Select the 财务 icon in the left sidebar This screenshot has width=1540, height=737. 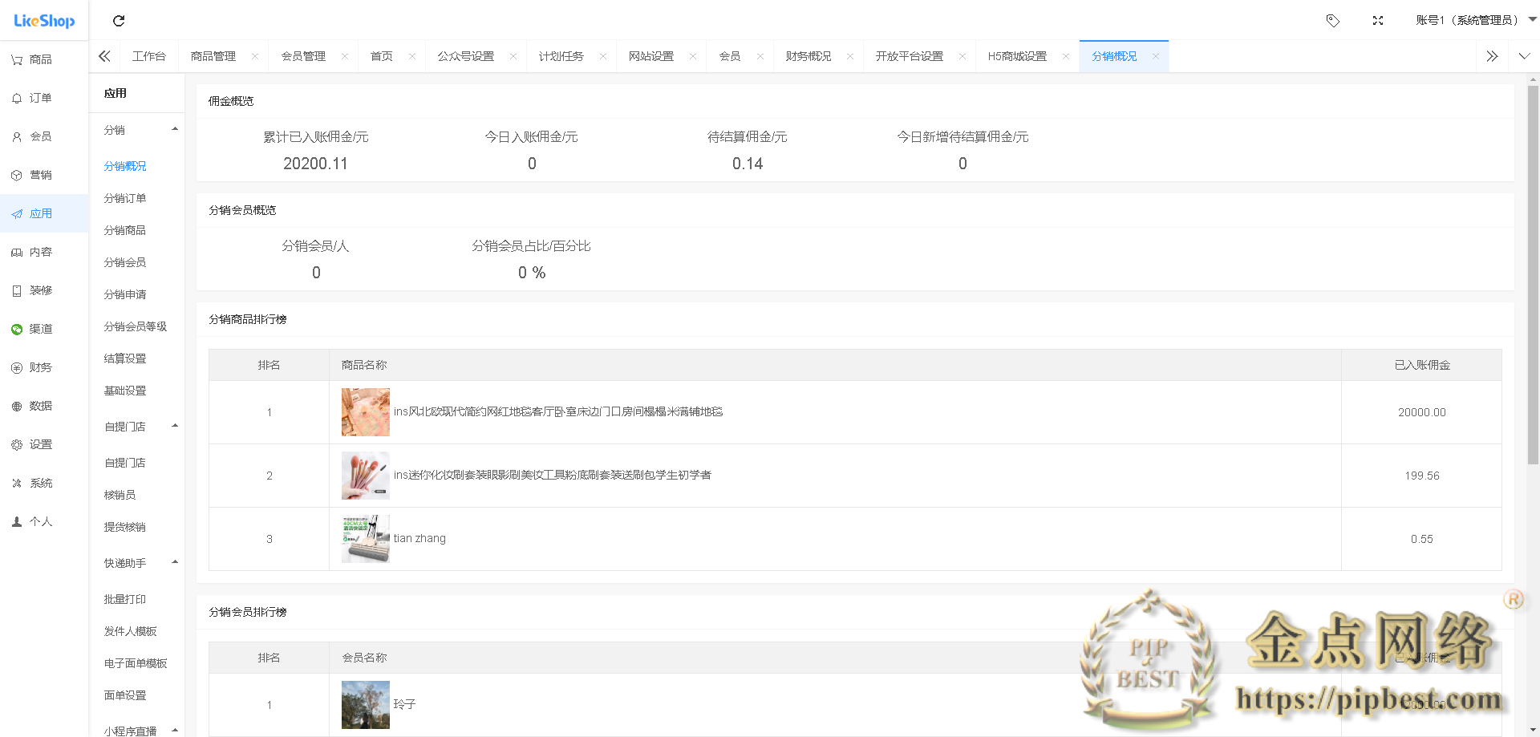pos(35,366)
